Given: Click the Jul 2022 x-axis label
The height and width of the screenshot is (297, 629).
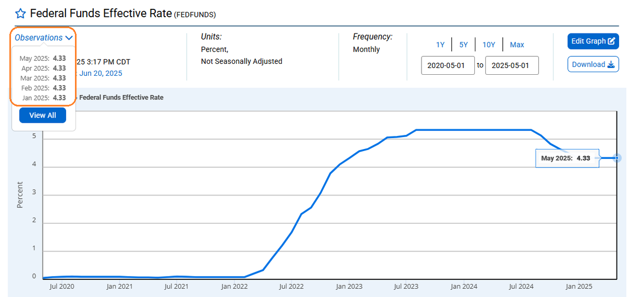Looking at the screenshot, I should (x=291, y=287).
